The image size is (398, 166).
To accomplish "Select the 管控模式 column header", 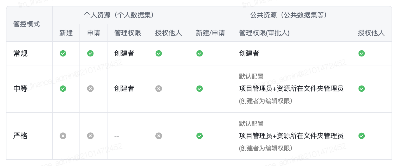I will coord(27,24).
